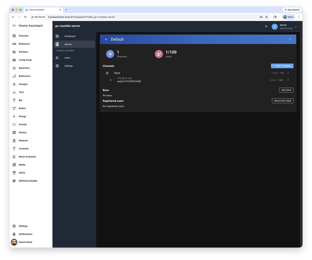312x260 pixels.
Task: Open mumble server Settings page
Action: pos(74,66)
